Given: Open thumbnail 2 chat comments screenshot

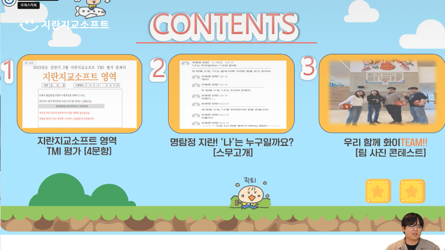Looking at the screenshot, I should click(231, 94).
